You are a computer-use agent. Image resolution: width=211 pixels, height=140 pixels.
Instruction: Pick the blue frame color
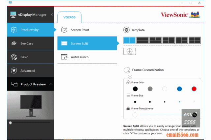[x=179, y=89]
